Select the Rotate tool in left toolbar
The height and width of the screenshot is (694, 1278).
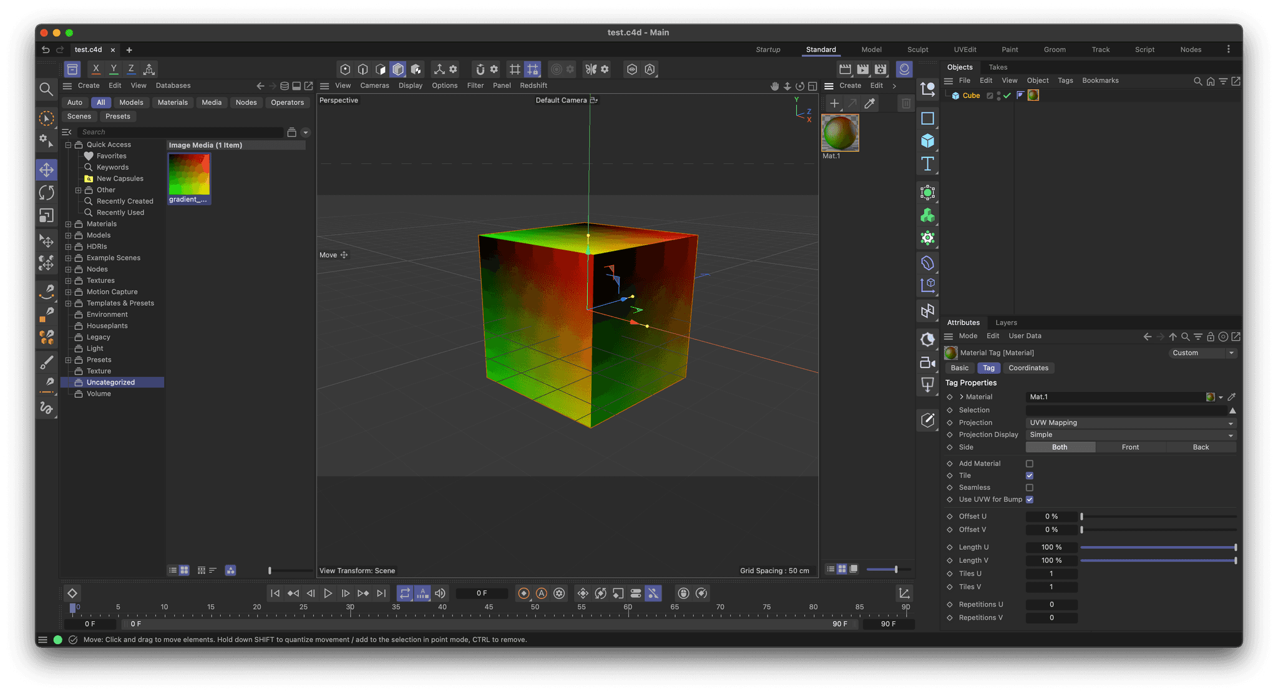click(47, 193)
